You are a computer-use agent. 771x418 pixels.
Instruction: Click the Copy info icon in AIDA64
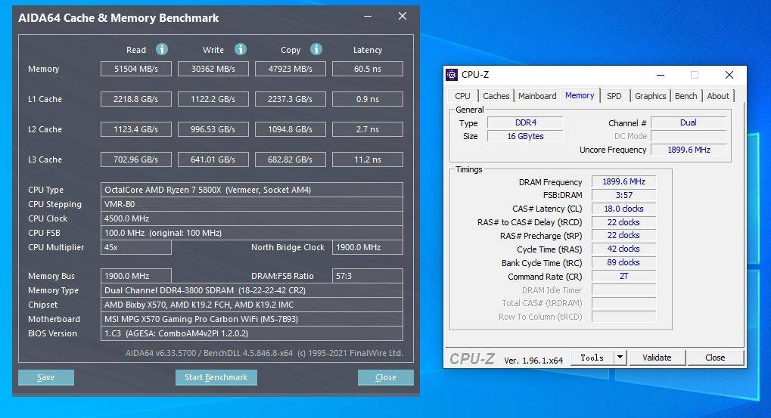coord(316,49)
